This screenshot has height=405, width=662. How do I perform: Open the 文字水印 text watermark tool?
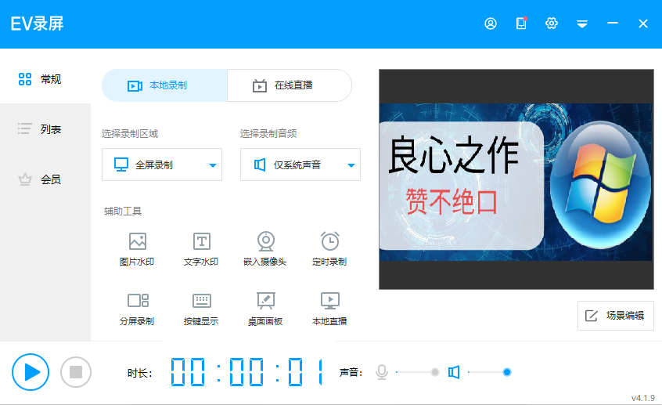[201, 249]
